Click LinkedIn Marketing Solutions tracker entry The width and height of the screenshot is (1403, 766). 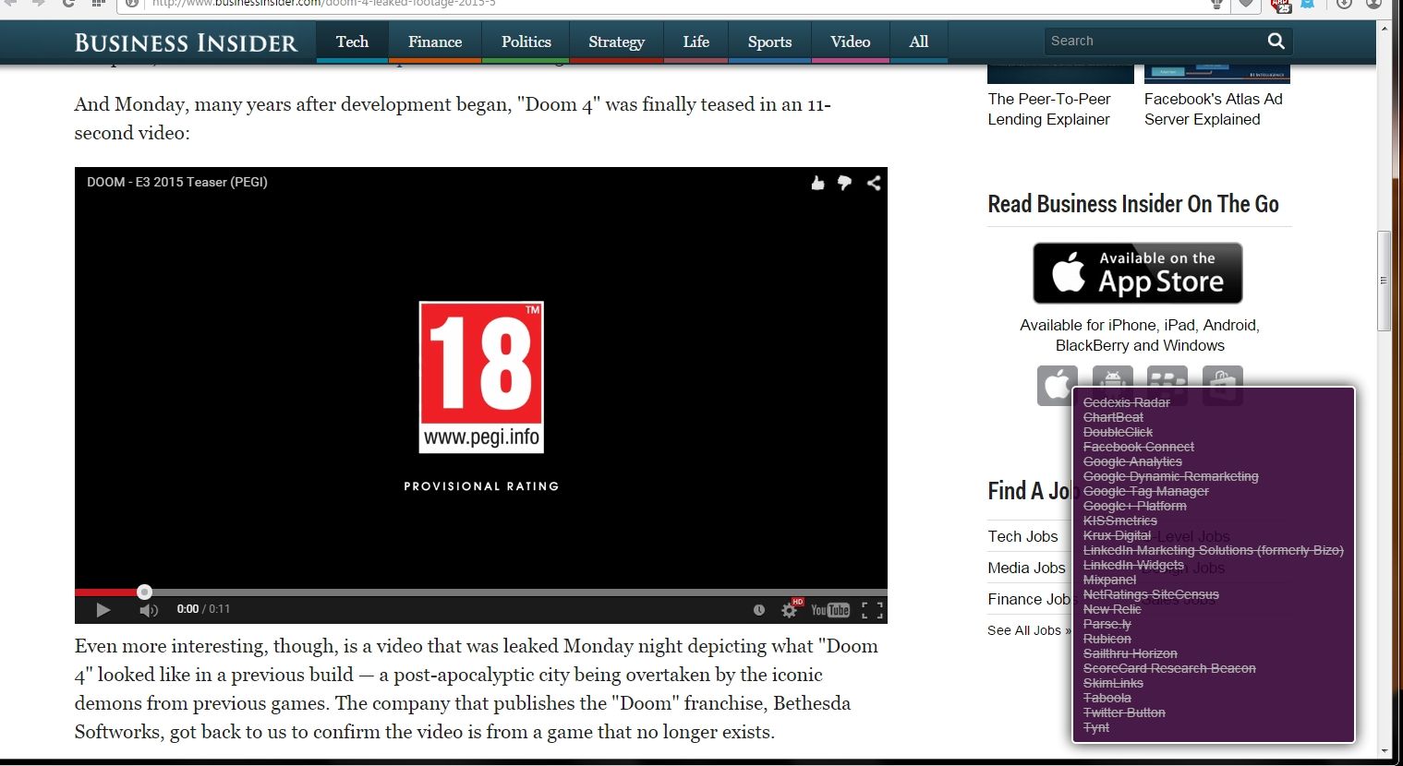1213,550
